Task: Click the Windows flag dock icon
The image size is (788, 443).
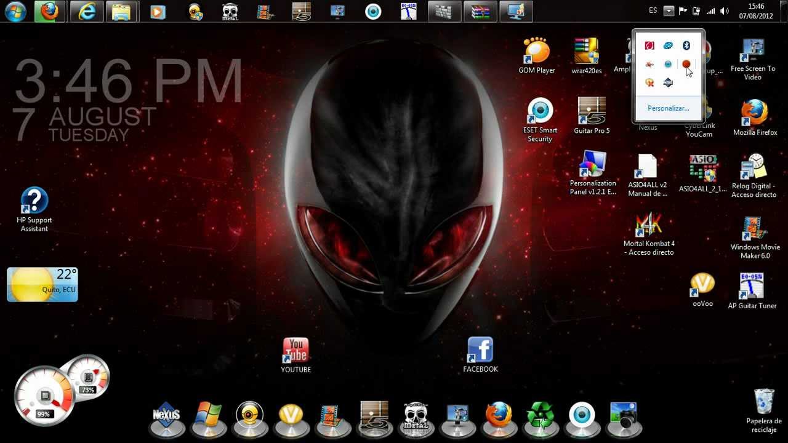Action: click(208, 416)
